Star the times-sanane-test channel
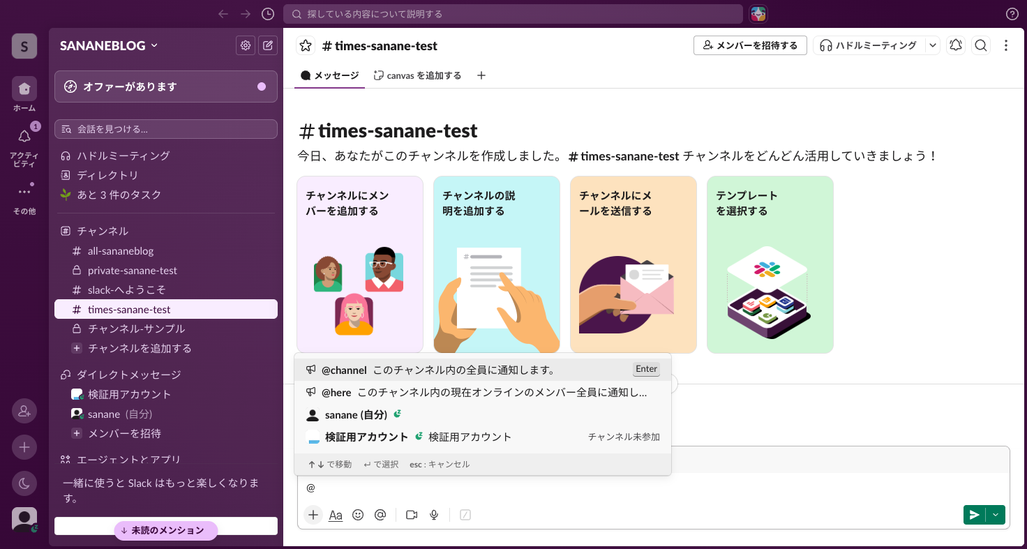The width and height of the screenshot is (1027, 549). [x=306, y=45]
